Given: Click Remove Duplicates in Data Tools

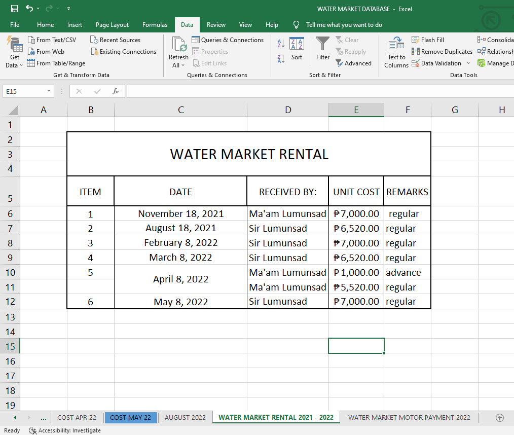Looking at the screenshot, I should [442, 52].
